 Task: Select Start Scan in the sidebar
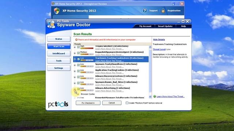(59, 46)
